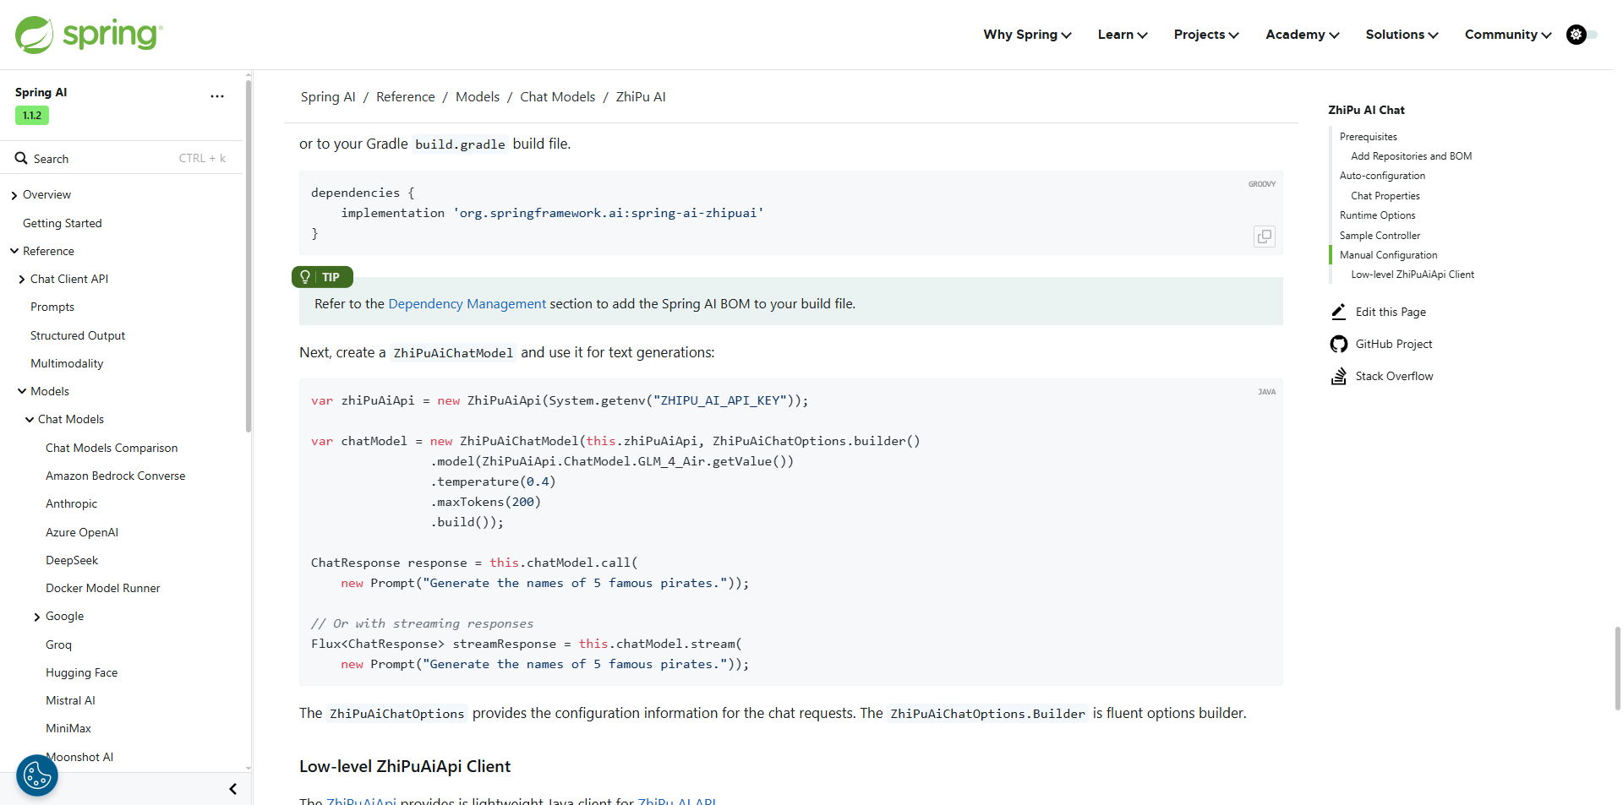This screenshot has width=1623, height=805.
Task: Open the MiniMax page
Action: click(x=68, y=728)
